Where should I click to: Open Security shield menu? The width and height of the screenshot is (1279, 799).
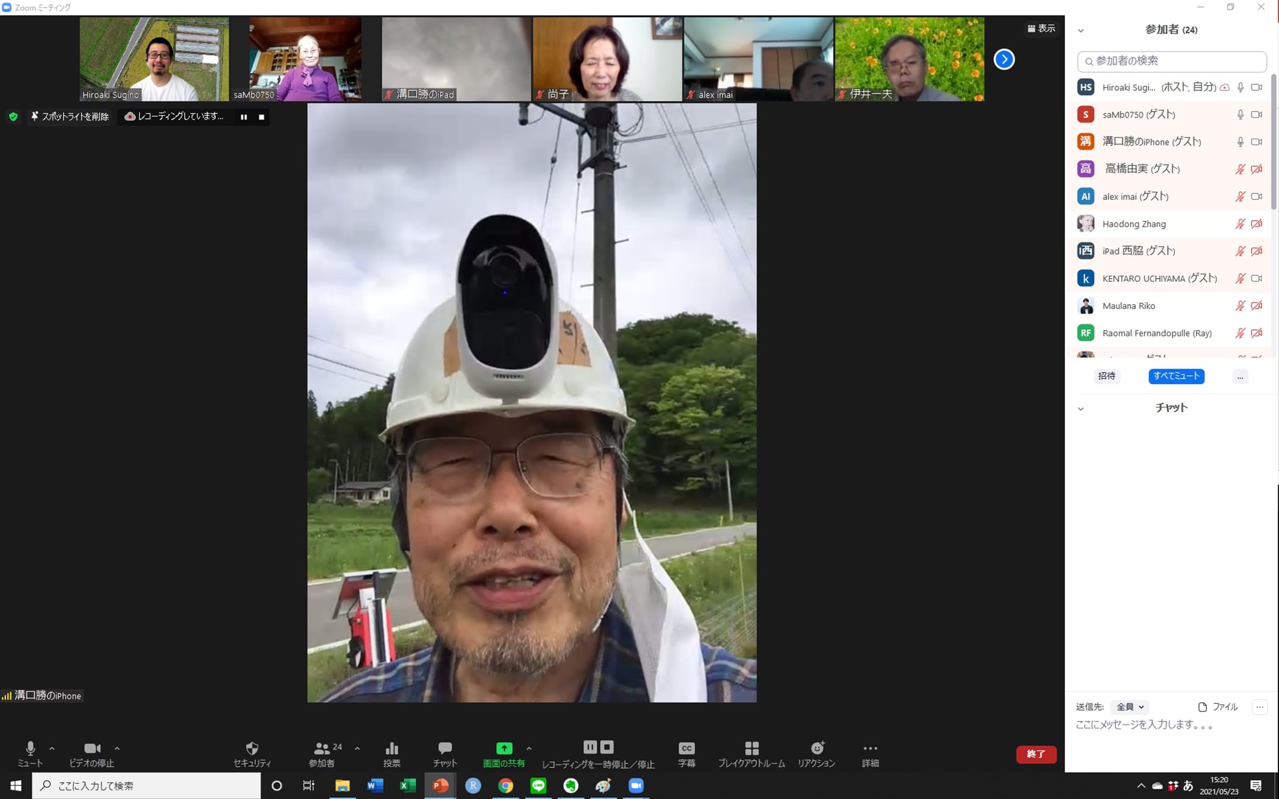(x=252, y=754)
